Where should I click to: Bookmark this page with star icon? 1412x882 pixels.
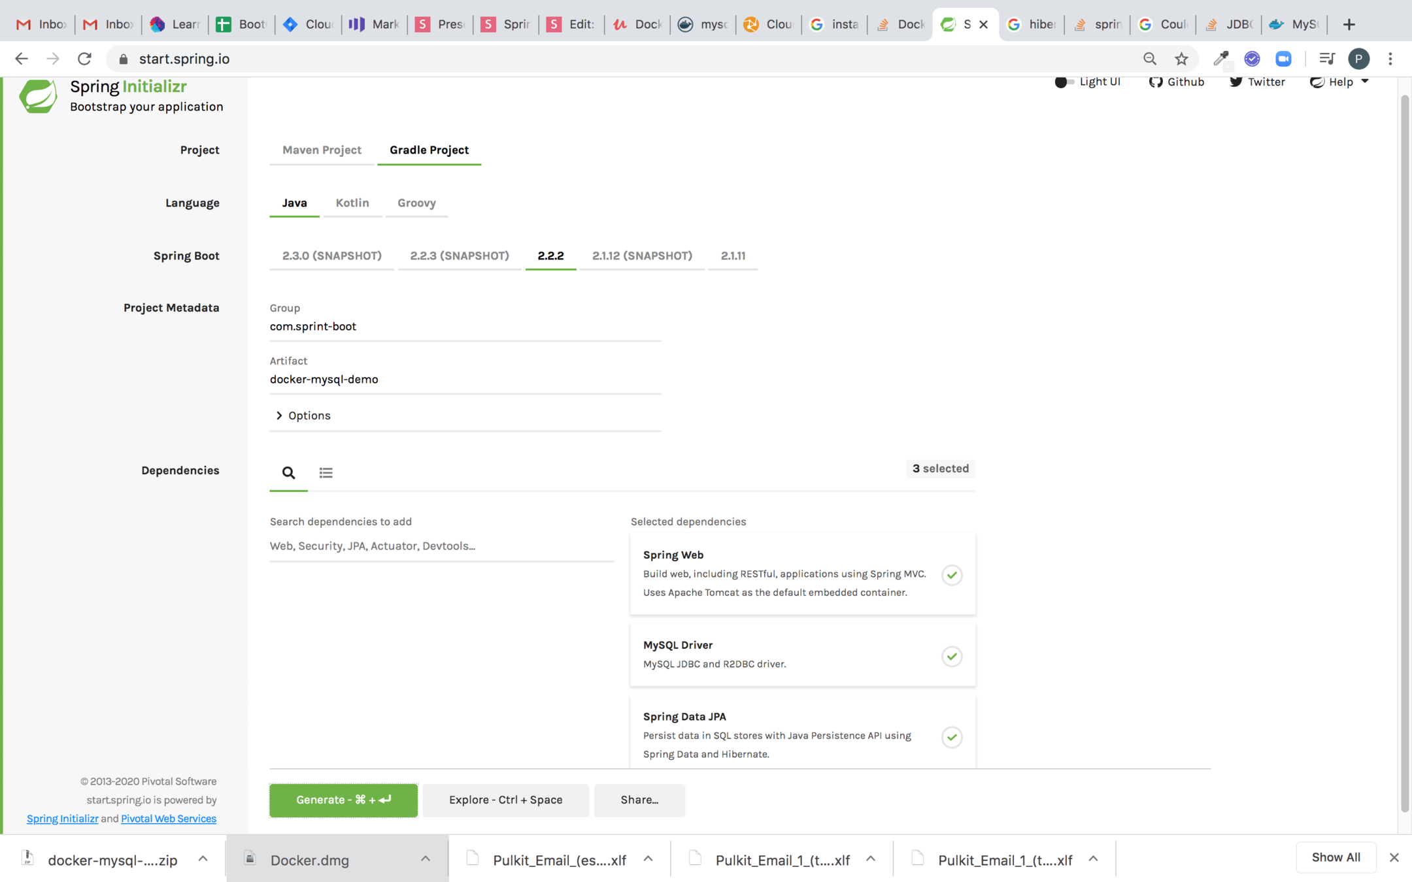pos(1181,59)
